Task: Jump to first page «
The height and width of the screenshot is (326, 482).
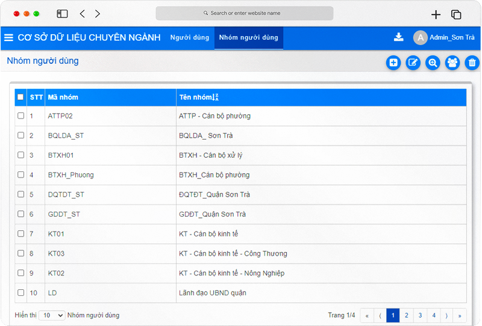Action: click(x=367, y=315)
